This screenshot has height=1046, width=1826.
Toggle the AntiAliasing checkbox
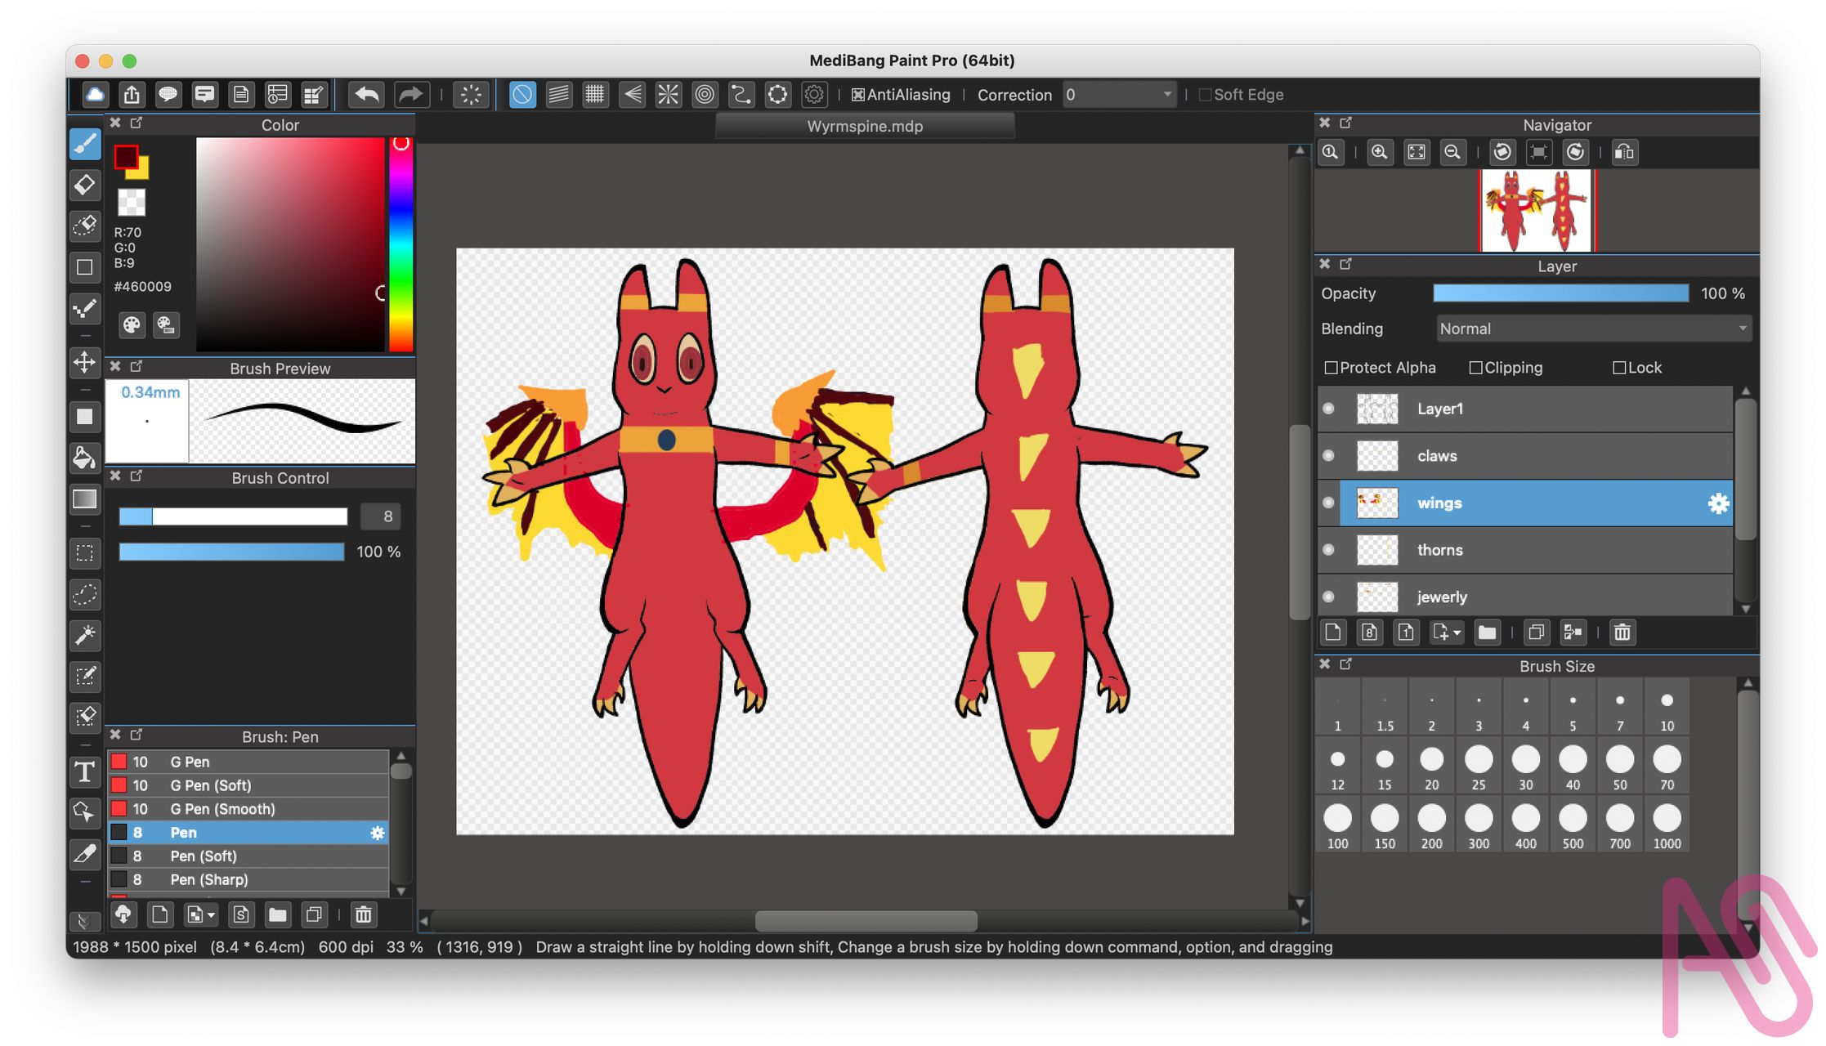857,95
